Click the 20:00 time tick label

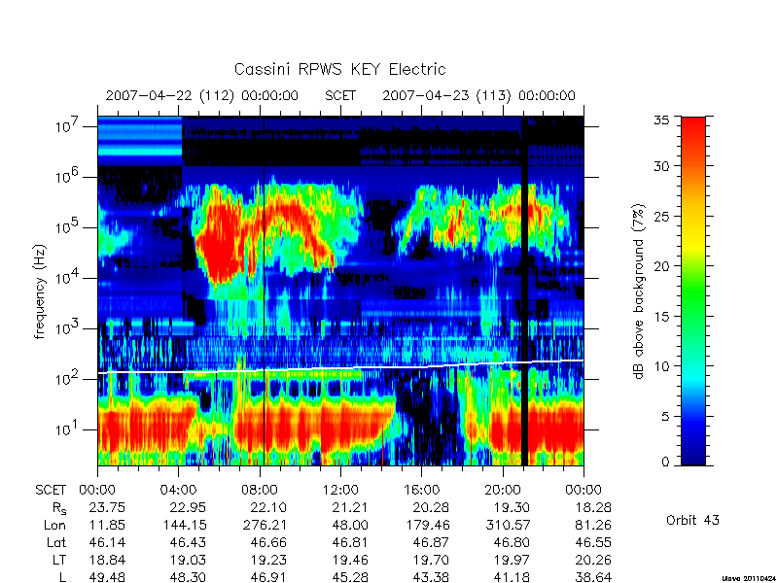(x=502, y=490)
